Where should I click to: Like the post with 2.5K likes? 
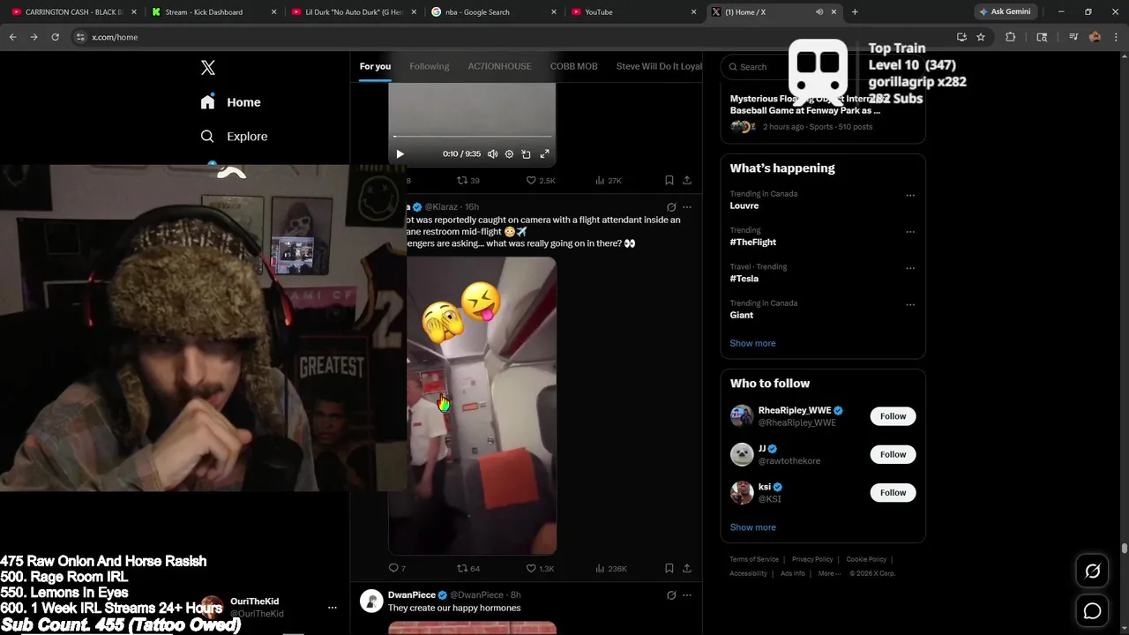click(541, 180)
